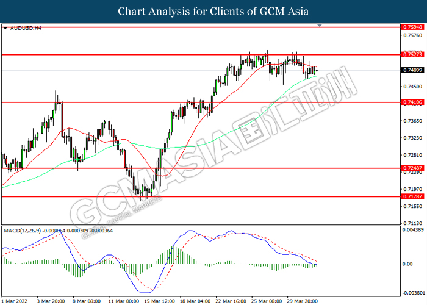
Task: Click the 1 Mar 2022 time axis label
Action: click(x=15, y=301)
